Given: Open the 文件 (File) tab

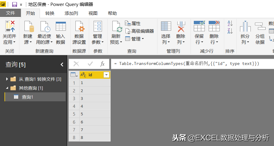Looking at the screenshot, I should click(x=10, y=13).
